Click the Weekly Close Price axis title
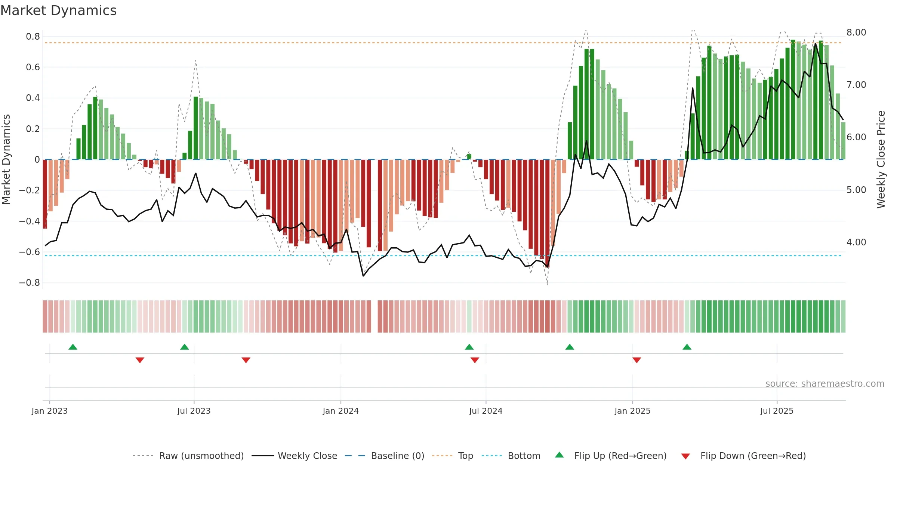 pos(881,159)
